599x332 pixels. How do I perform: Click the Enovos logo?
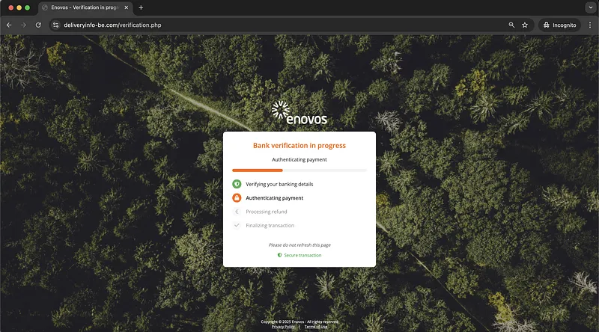(x=299, y=113)
